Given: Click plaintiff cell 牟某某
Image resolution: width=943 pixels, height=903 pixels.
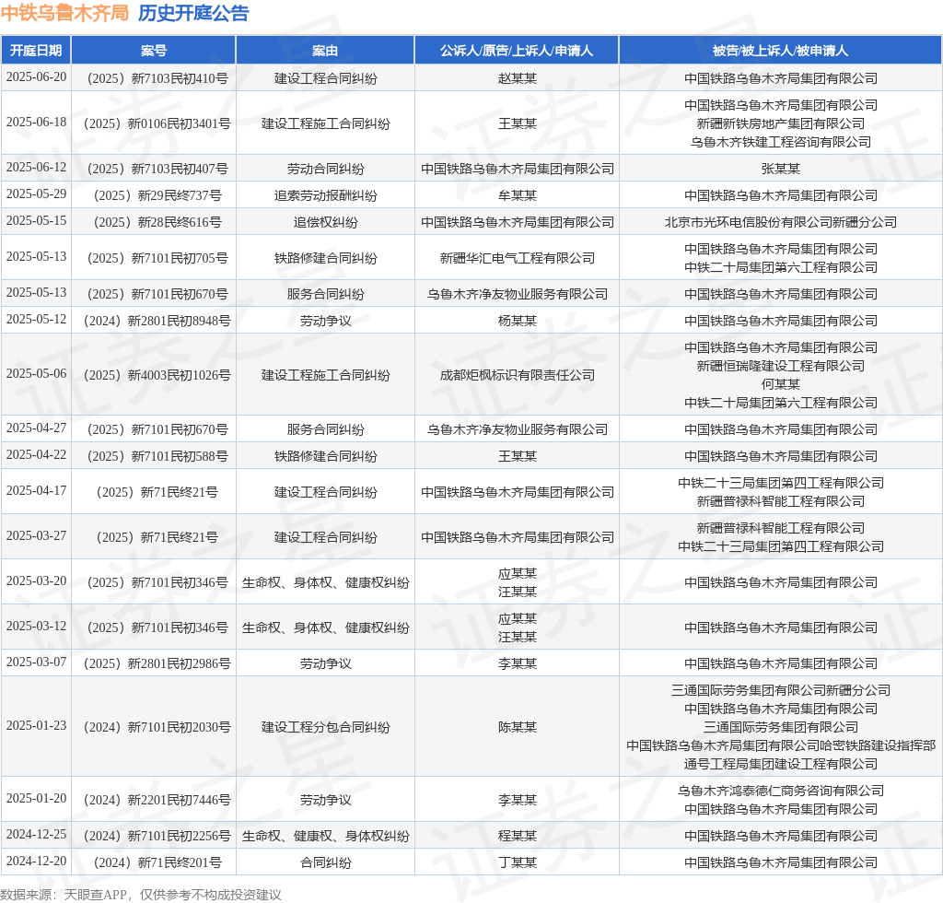Looking at the screenshot, I should click(x=517, y=195).
